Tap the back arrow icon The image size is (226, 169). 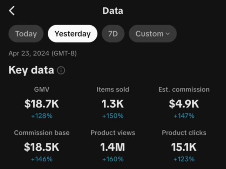[x=12, y=11]
